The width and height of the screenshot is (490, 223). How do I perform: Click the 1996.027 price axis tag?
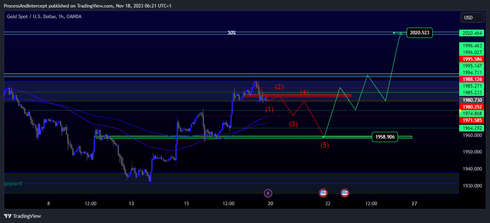[x=471, y=52]
